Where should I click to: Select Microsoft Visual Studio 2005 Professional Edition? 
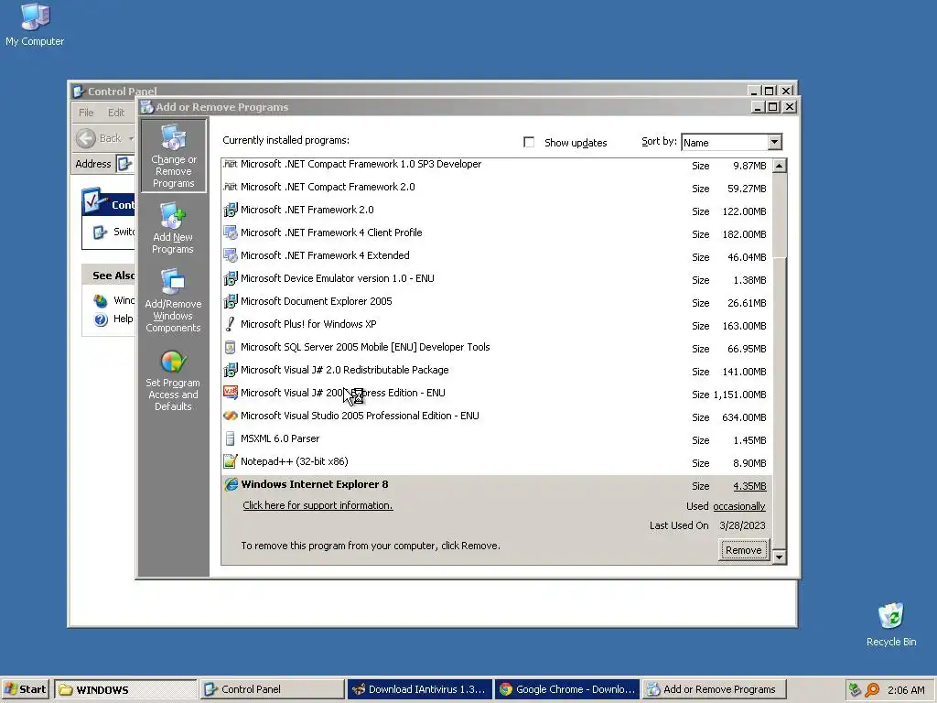496,416
